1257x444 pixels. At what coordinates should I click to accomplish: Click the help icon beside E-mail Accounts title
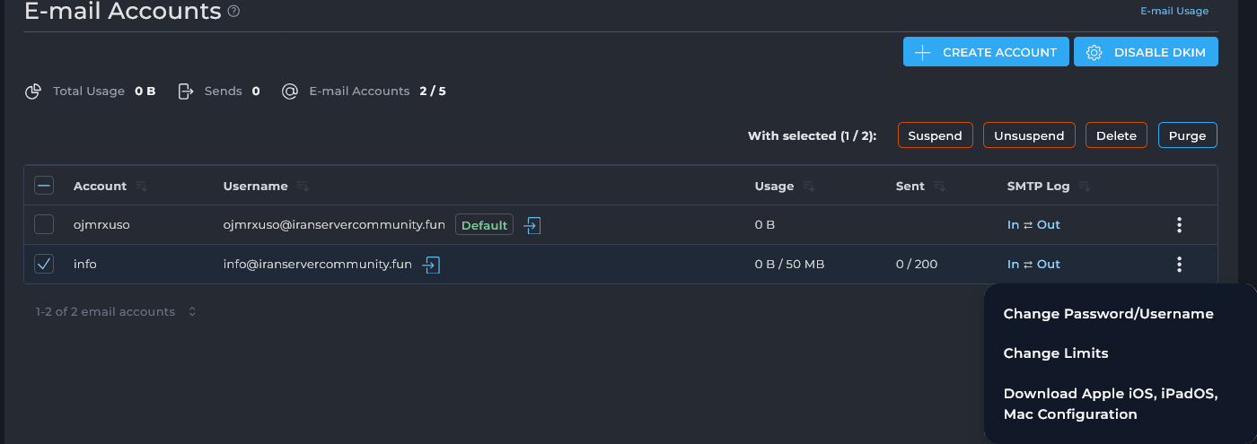point(233,12)
